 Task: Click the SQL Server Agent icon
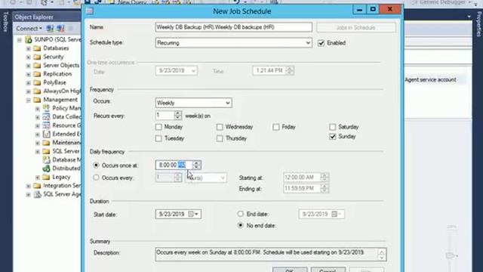pyautogui.click(x=37, y=194)
